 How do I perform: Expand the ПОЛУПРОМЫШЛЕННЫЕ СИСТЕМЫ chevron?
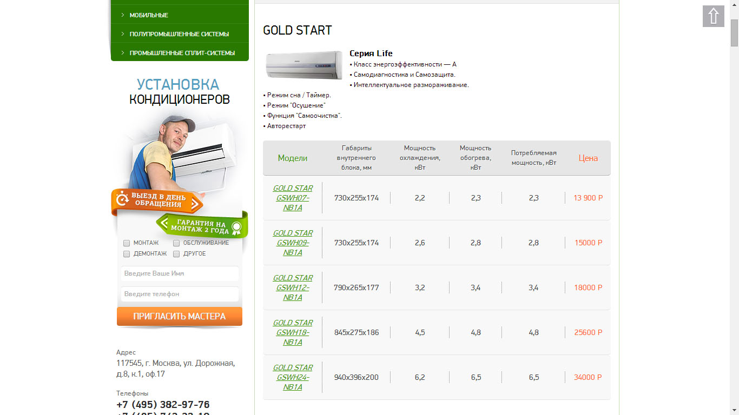(122, 34)
